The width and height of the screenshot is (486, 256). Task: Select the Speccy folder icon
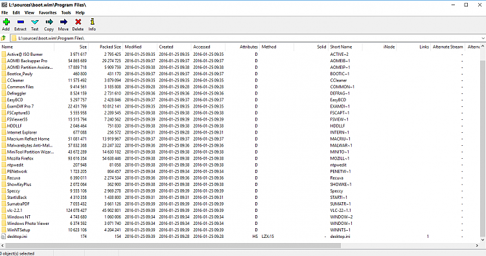[4, 191]
